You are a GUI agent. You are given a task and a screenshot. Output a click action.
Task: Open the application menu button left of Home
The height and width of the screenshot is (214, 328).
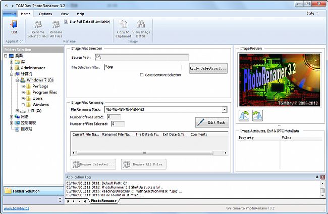[x=10, y=14]
